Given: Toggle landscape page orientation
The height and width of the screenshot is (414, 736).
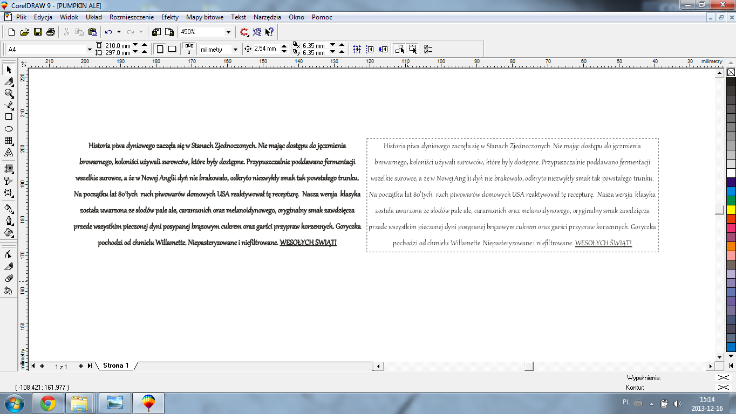Looking at the screenshot, I should point(172,49).
